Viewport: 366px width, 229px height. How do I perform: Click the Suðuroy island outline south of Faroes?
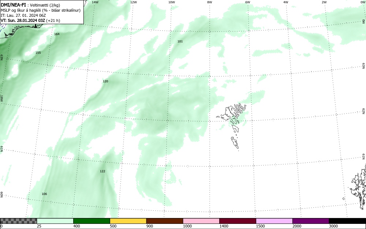coord(235,143)
